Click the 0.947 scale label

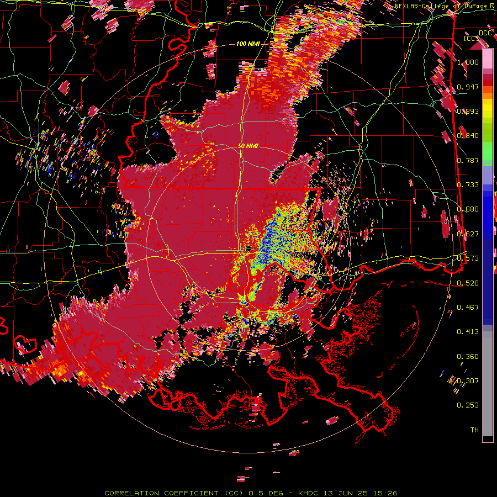tap(468, 87)
